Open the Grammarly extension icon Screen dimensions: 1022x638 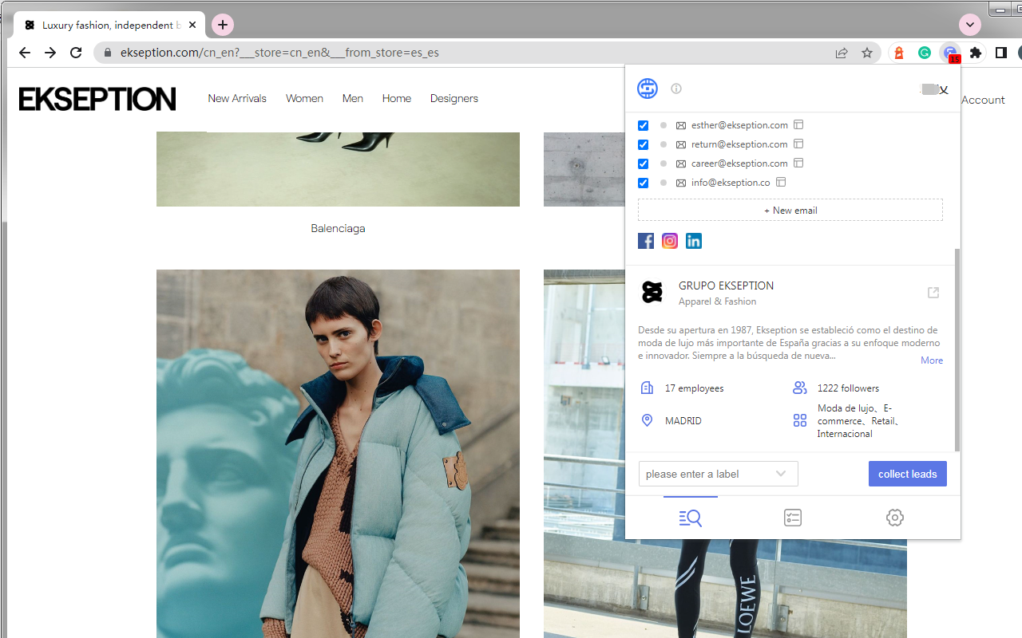pos(925,53)
